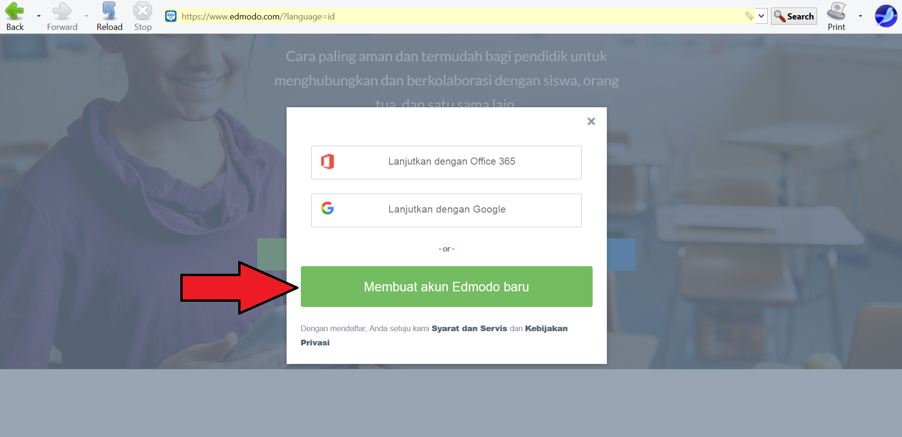
Task: Expand the address bar URL history dropdown
Action: (x=761, y=16)
